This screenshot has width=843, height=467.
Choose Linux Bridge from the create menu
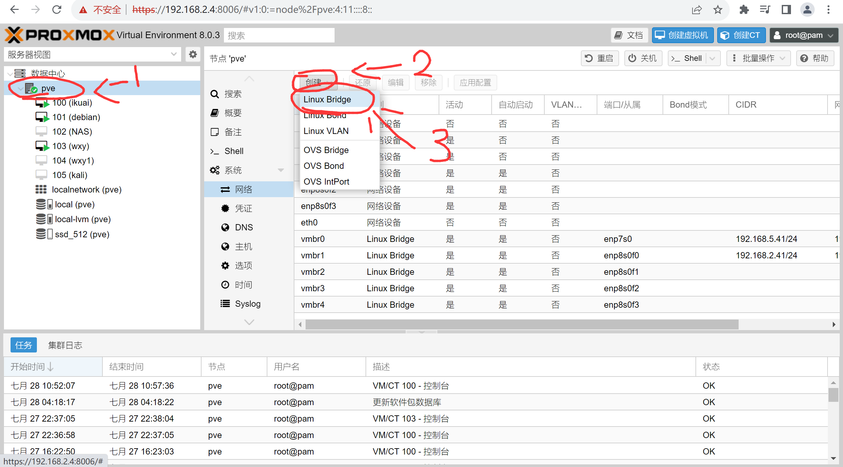coord(327,99)
